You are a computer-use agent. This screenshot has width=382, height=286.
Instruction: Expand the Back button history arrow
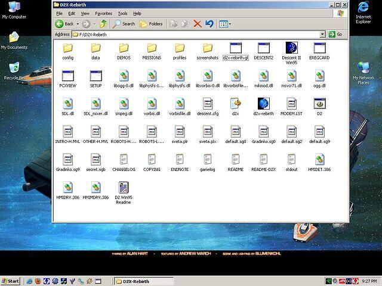(77, 24)
